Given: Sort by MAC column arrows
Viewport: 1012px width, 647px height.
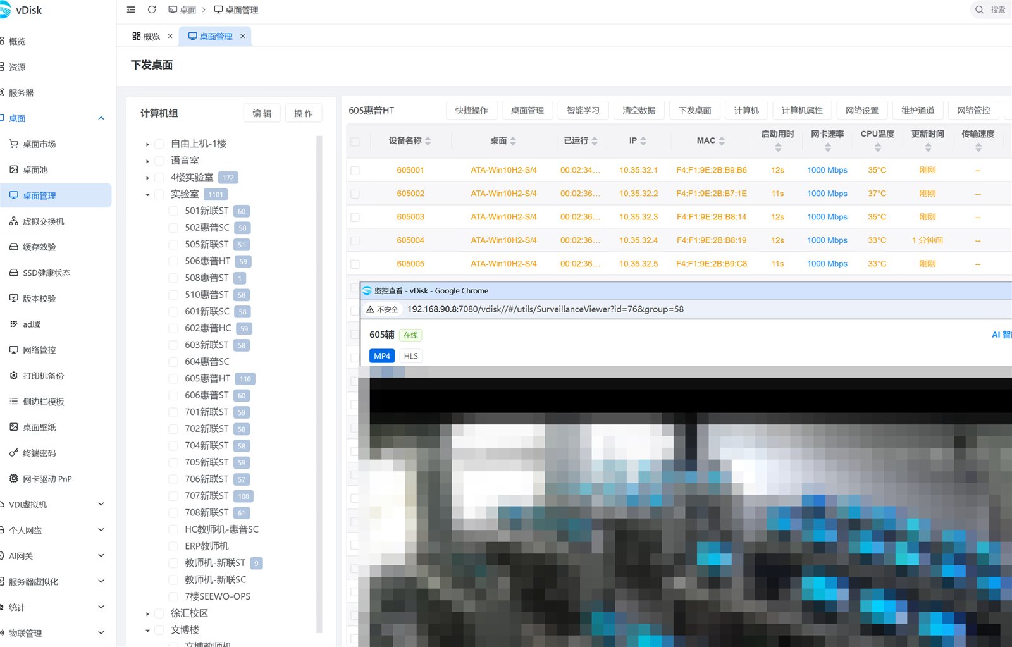Looking at the screenshot, I should [x=722, y=141].
